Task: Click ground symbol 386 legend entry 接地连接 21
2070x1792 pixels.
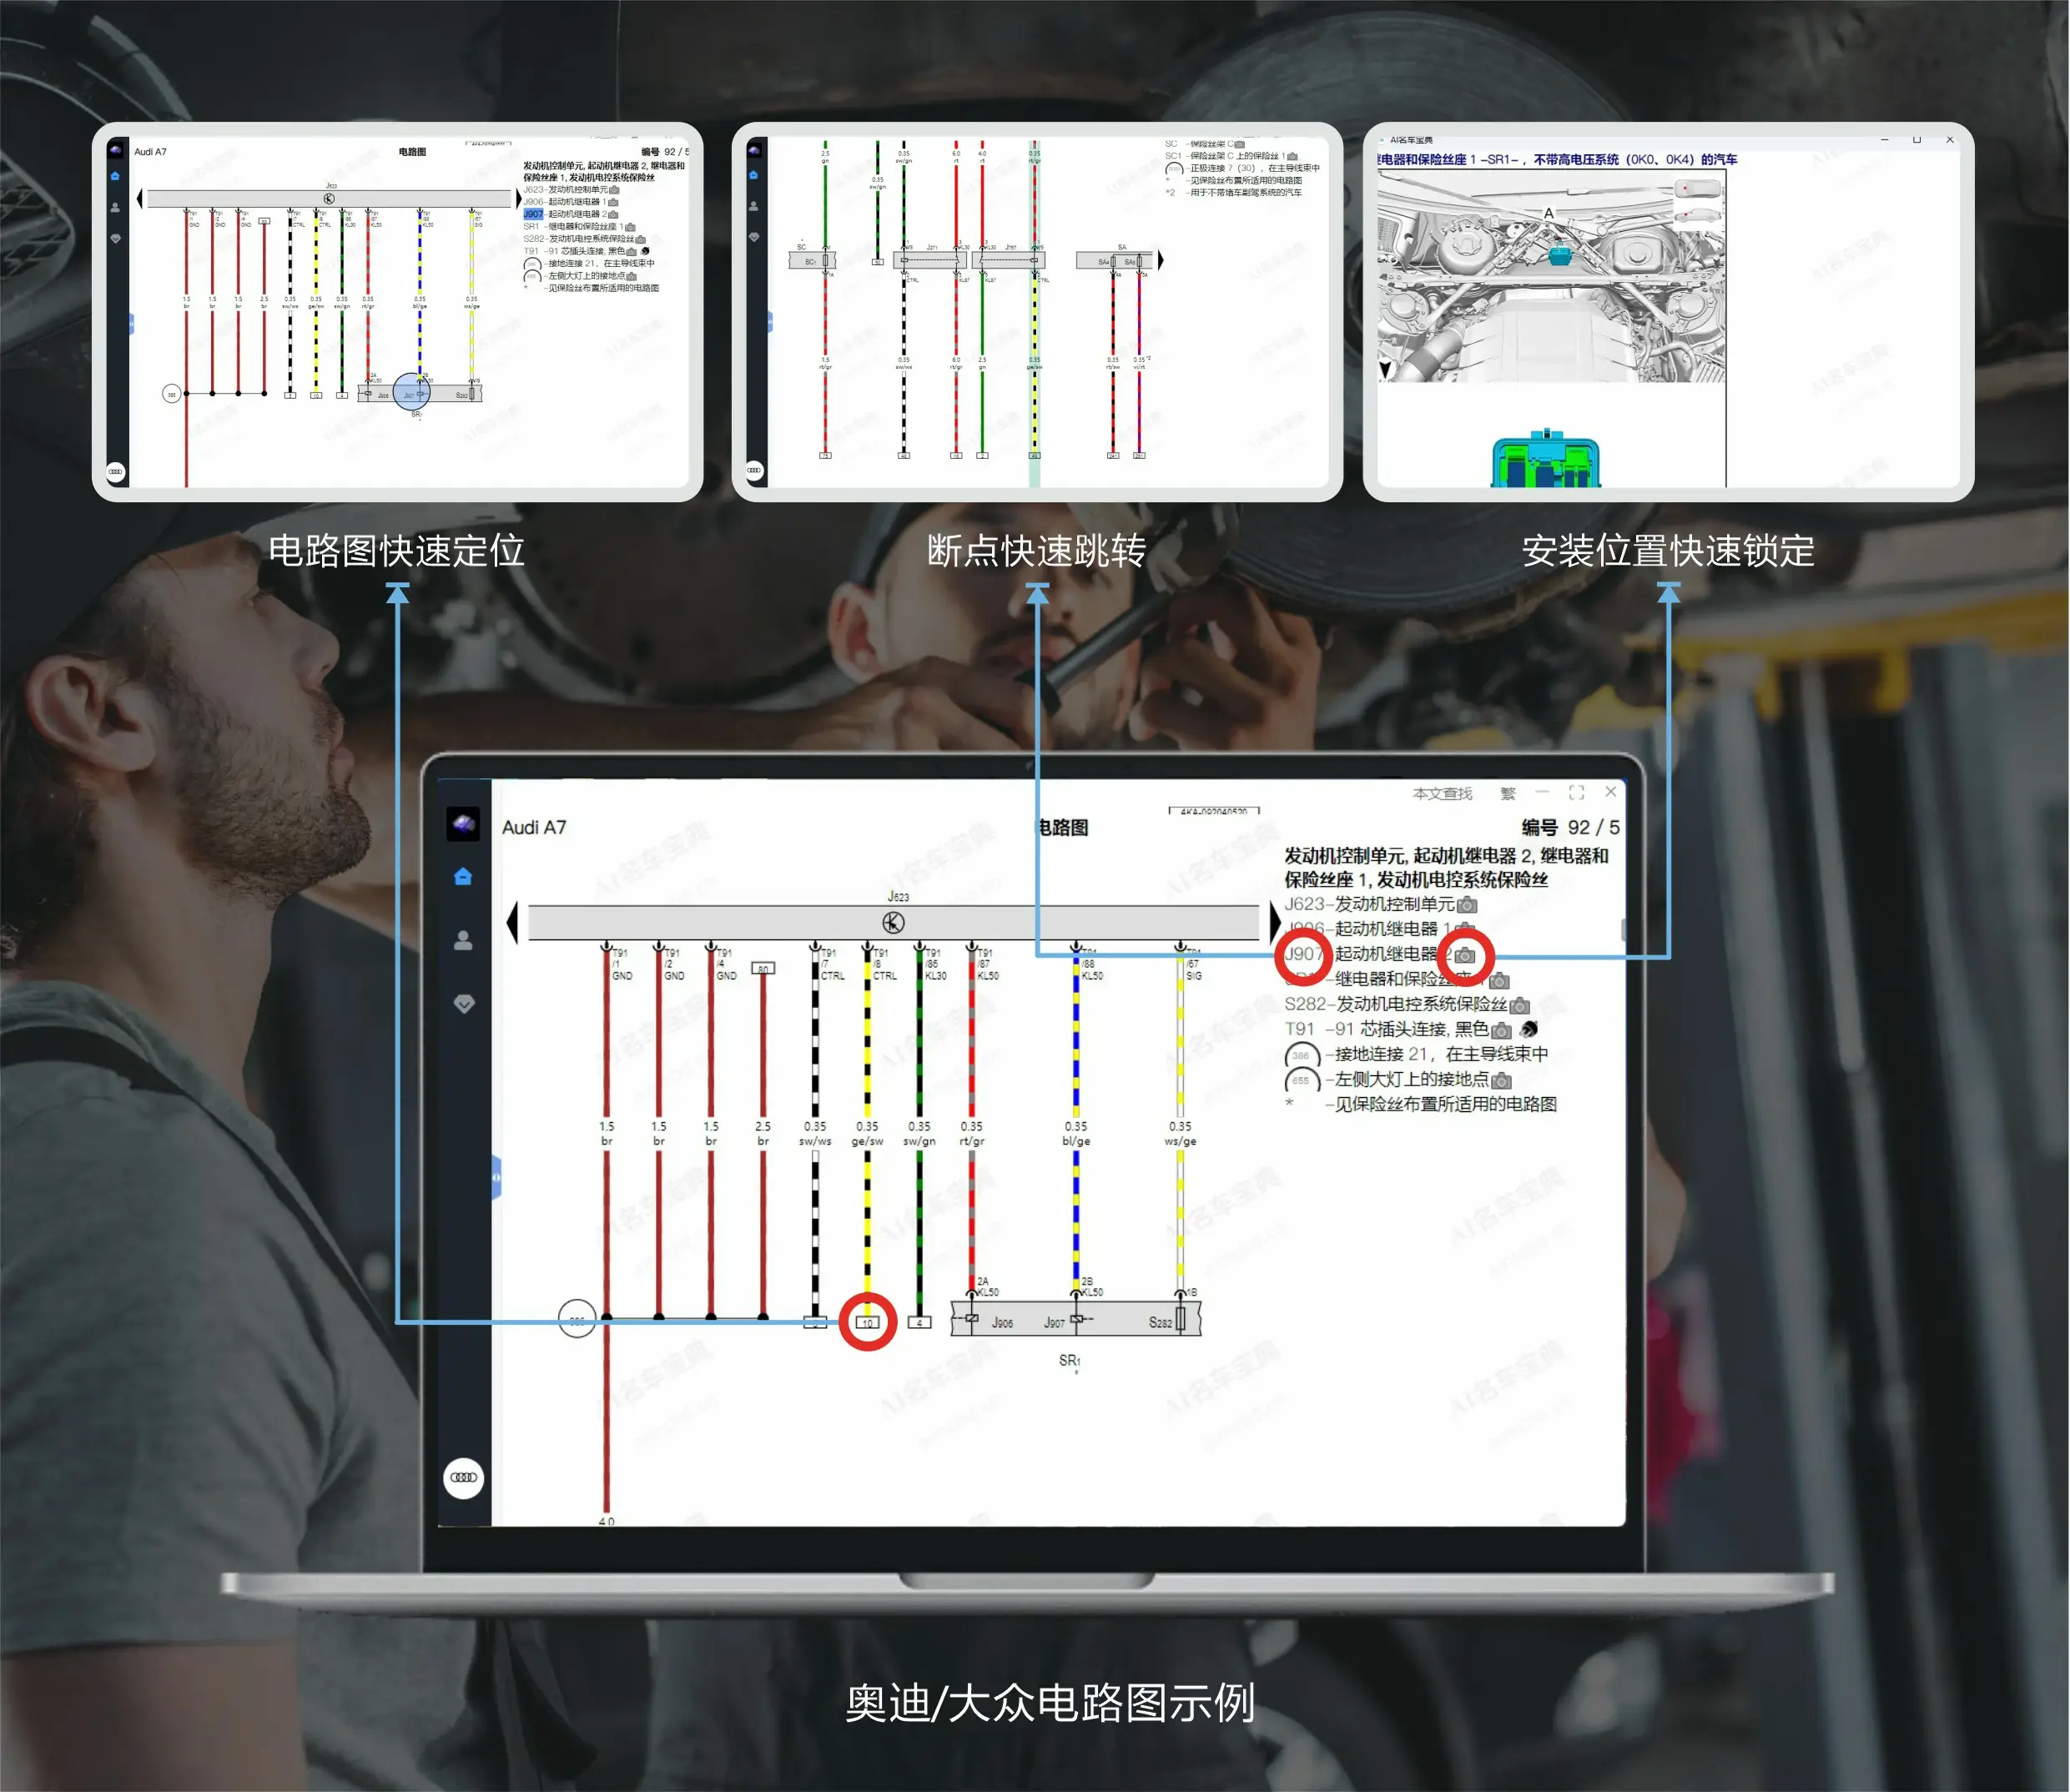Action: [x=1302, y=1055]
